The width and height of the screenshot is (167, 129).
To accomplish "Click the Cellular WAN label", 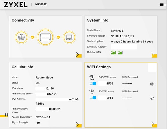I will (94, 52).
